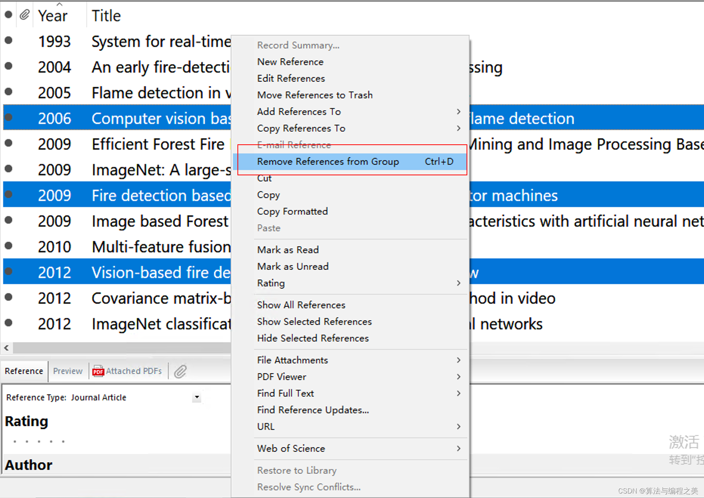The width and height of the screenshot is (704, 498).
Task: Toggle read dot for 2005 Flame detection
Action: pos(8,92)
